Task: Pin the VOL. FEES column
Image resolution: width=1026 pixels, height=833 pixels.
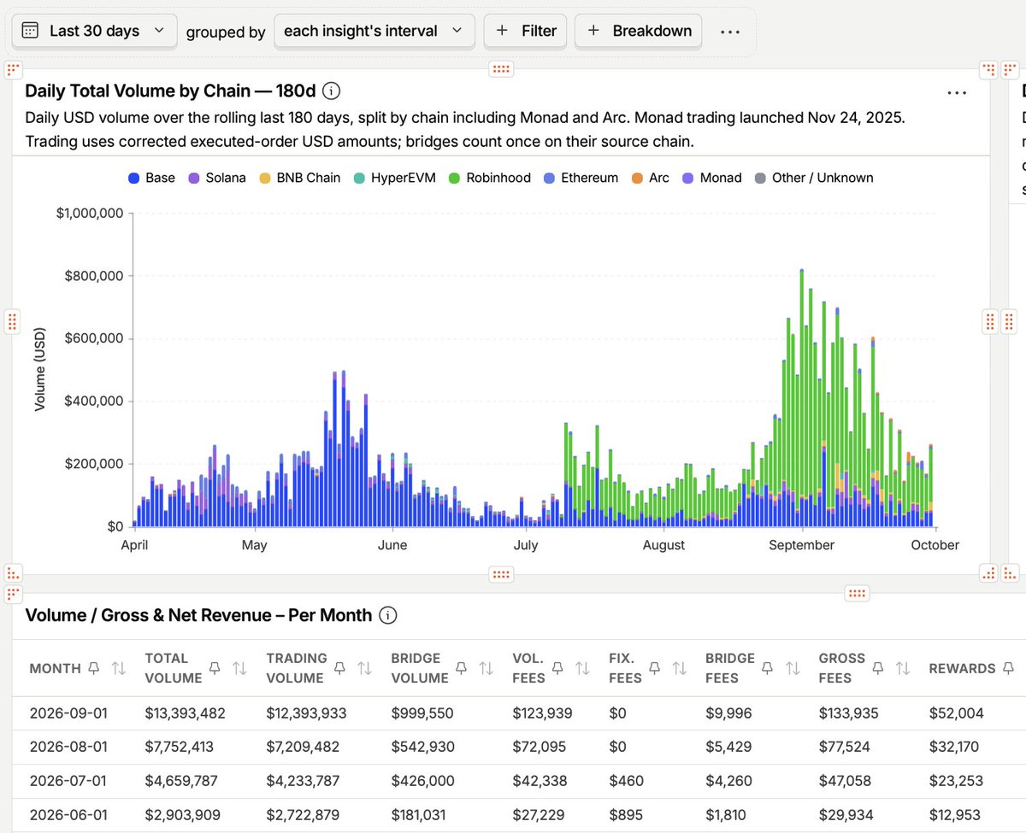Action: click(x=559, y=668)
